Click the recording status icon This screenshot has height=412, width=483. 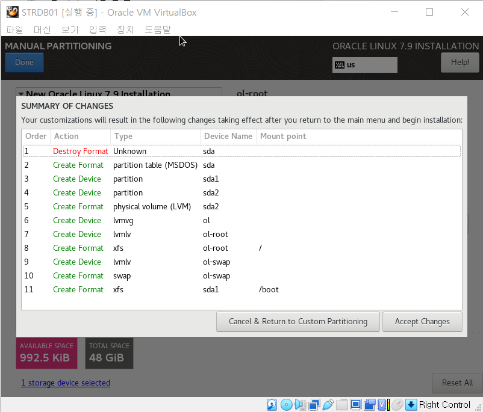tap(370, 405)
